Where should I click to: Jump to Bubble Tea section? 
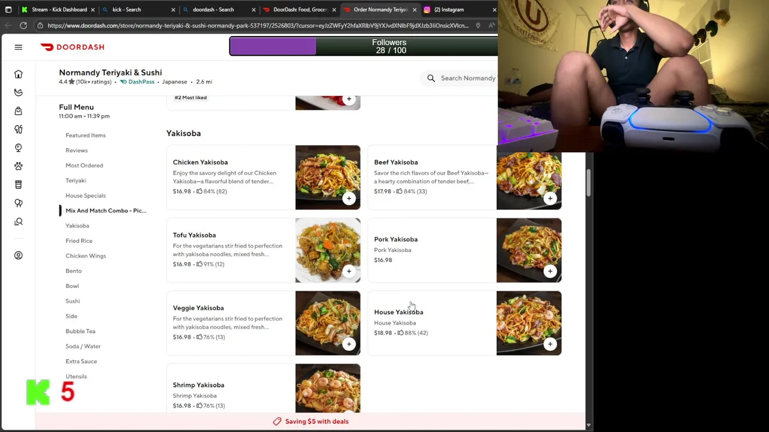(x=81, y=331)
